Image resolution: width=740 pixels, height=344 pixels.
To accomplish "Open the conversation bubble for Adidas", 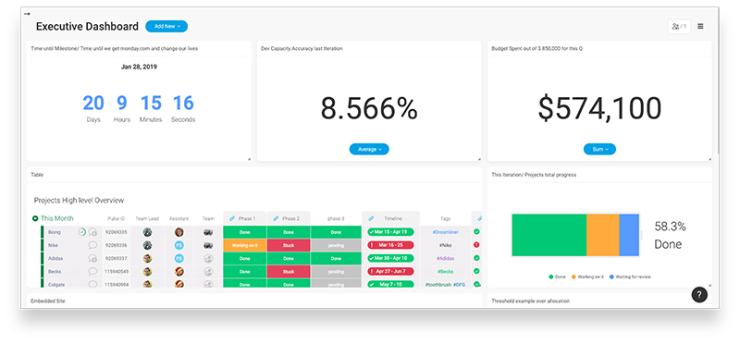I will 93,258.
